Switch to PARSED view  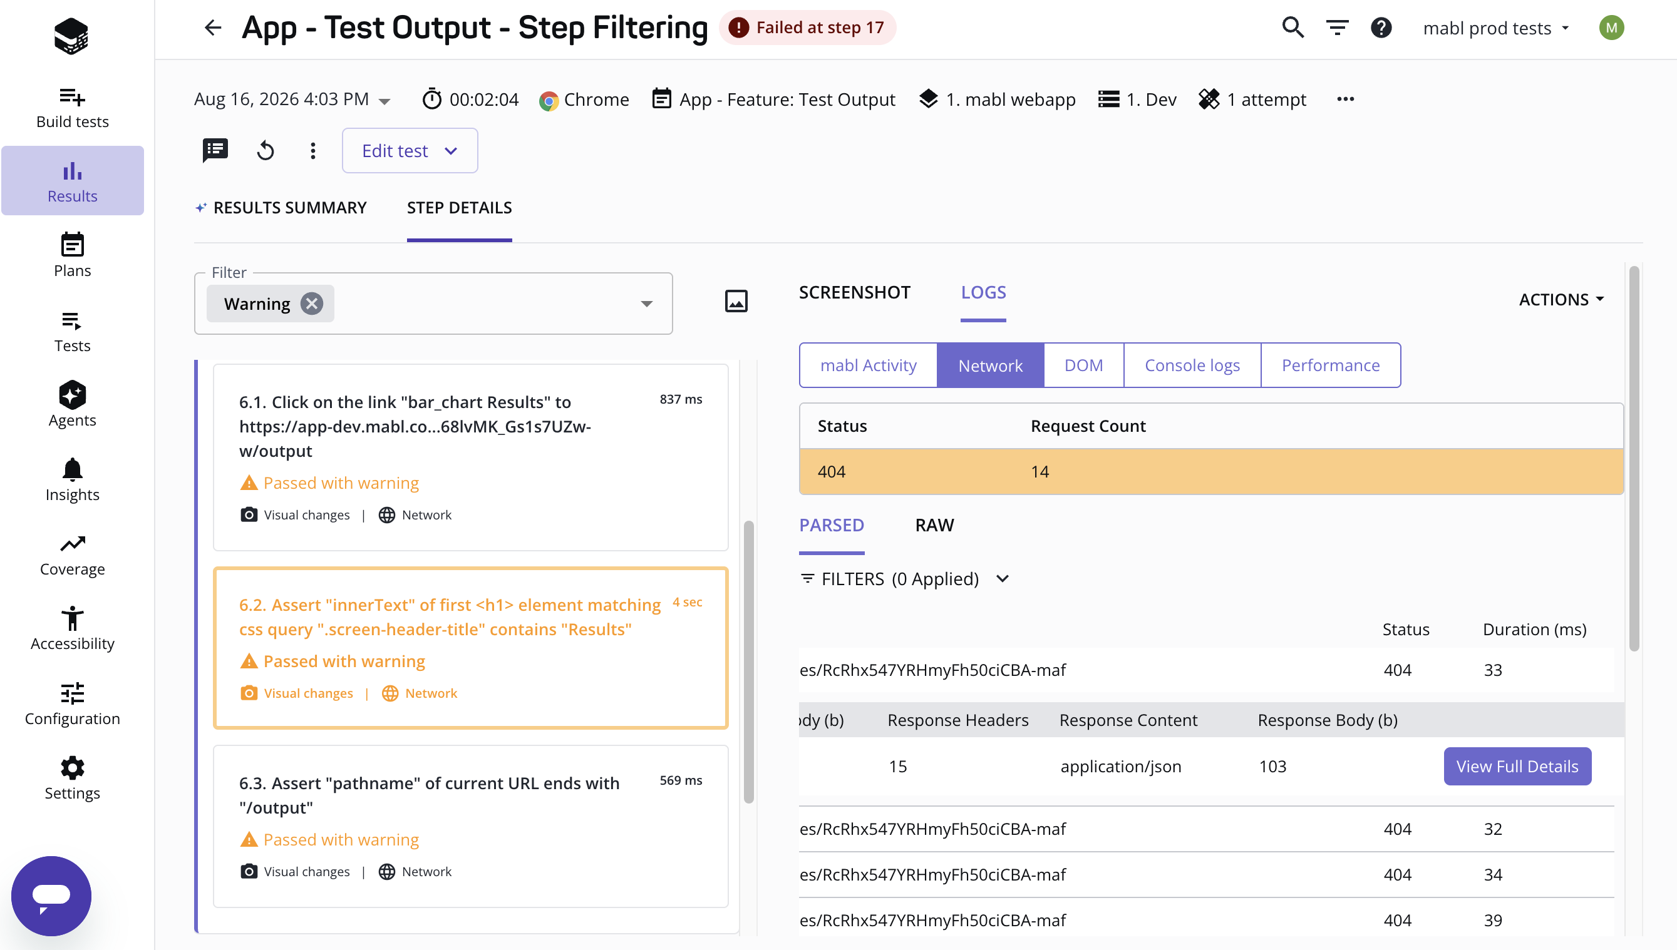coord(832,525)
